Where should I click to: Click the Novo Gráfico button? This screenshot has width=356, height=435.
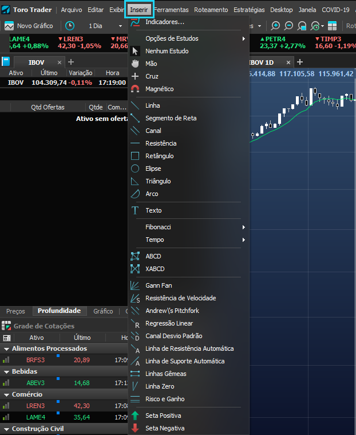[x=29, y=26]
